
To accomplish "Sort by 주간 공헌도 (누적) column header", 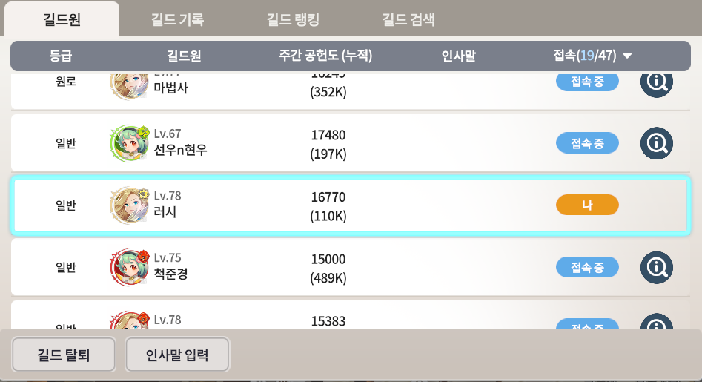I will (325, 56).
